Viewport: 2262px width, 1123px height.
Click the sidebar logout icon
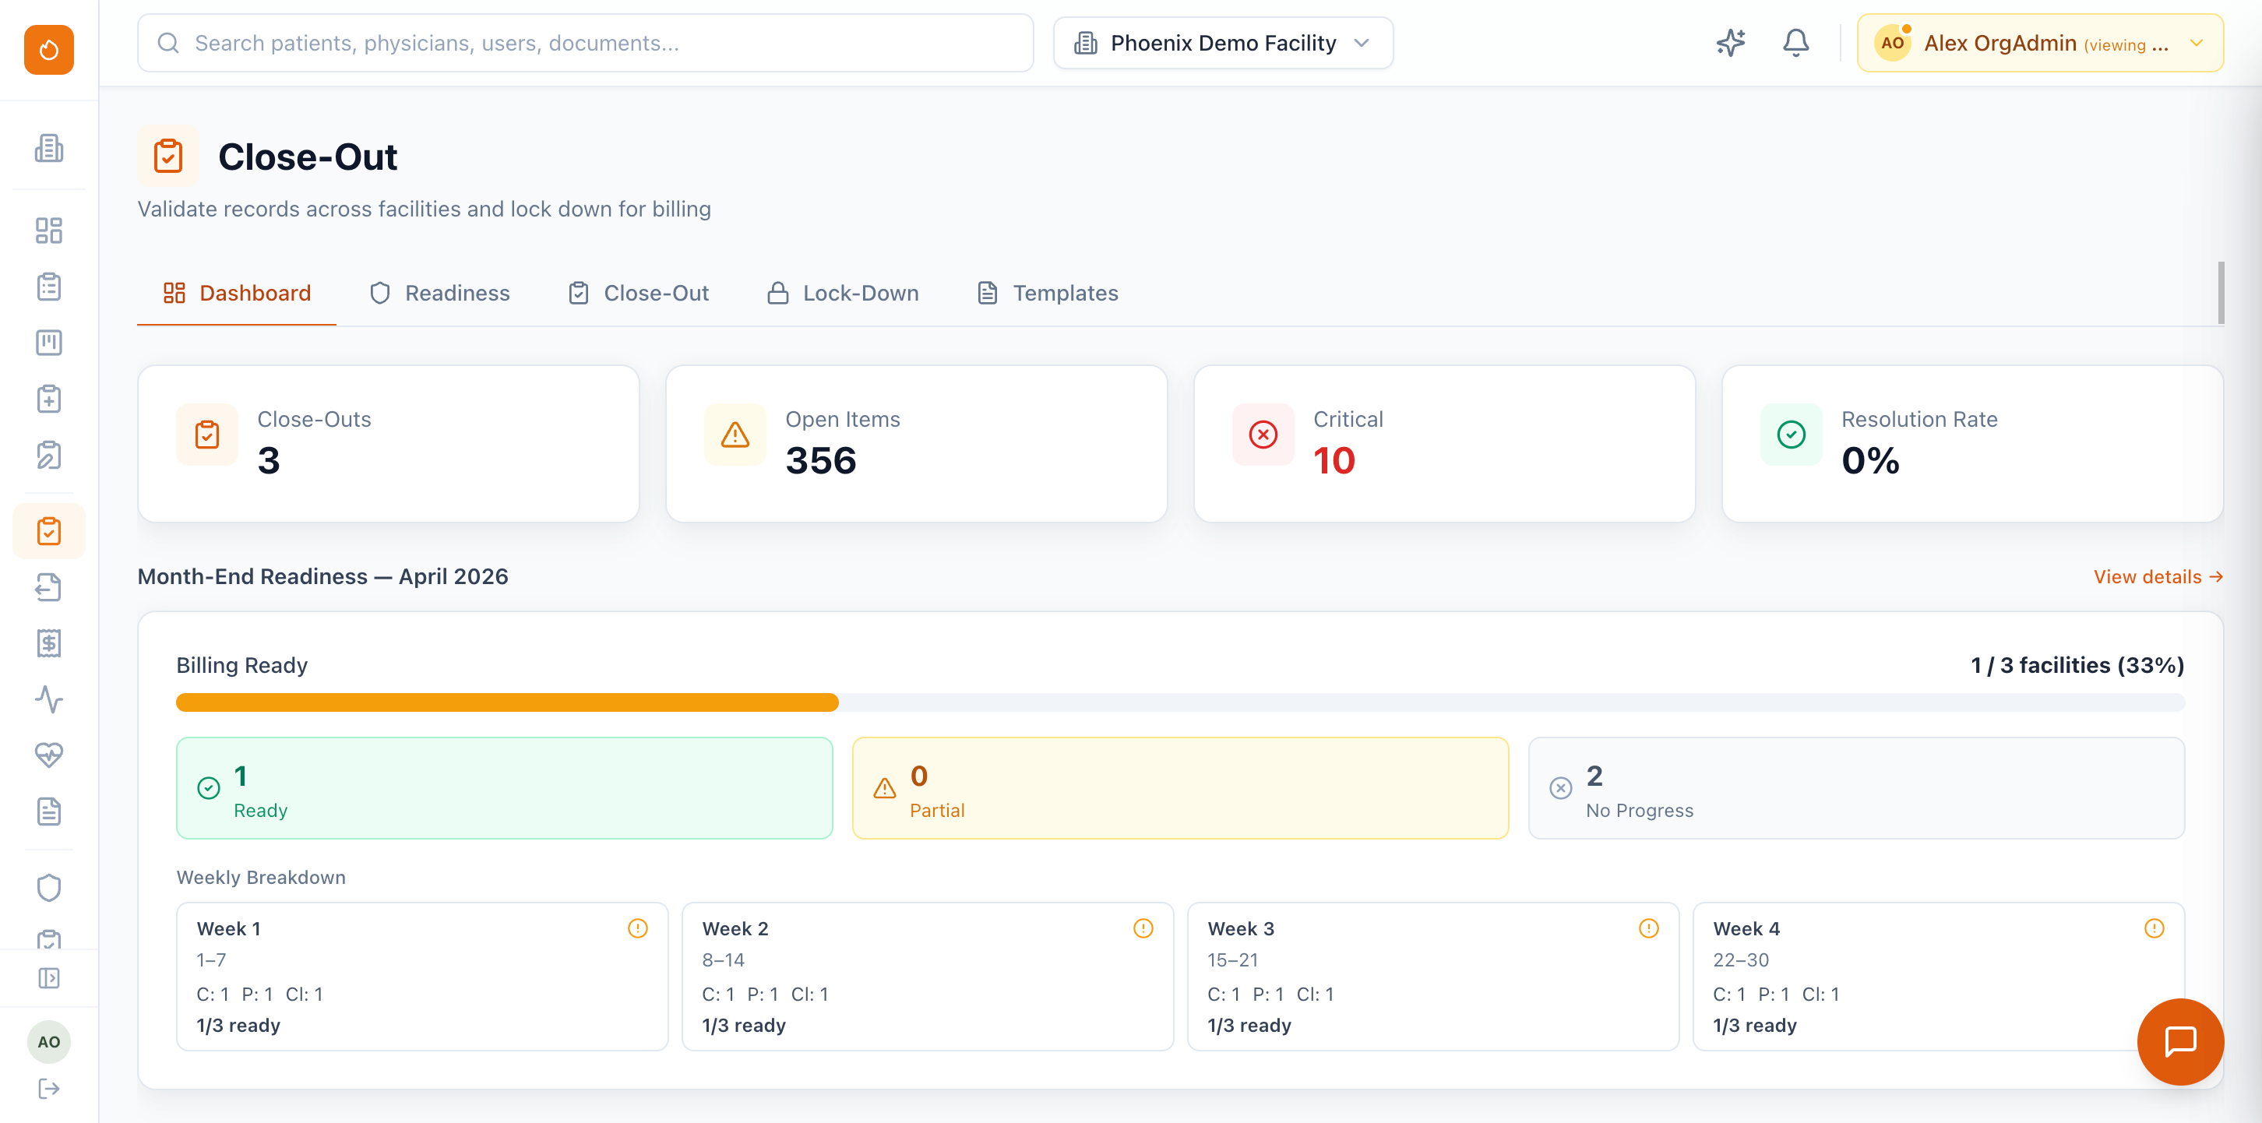click(49, 1089)
